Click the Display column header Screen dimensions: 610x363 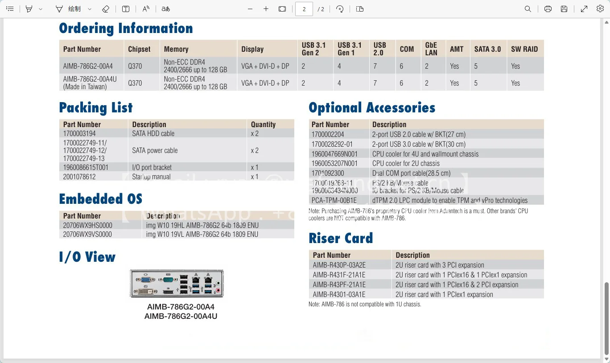[252, 49]
